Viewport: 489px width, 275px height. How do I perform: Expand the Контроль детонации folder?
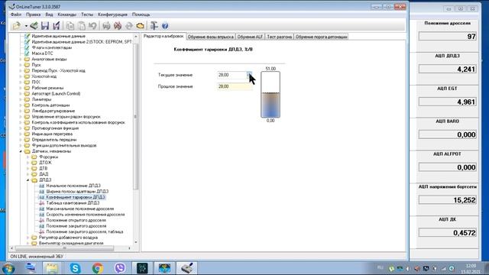pyautogui.click(x=21, y=105)
